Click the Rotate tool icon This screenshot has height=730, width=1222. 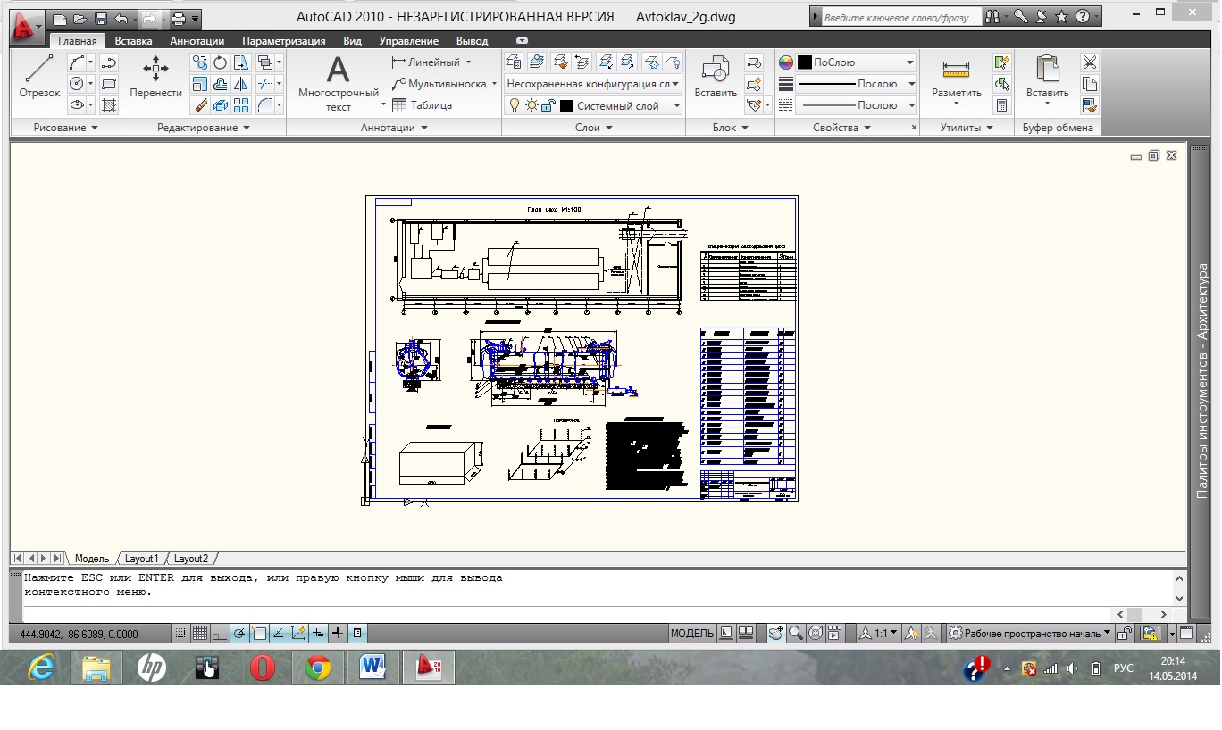[x=220, y=62]
